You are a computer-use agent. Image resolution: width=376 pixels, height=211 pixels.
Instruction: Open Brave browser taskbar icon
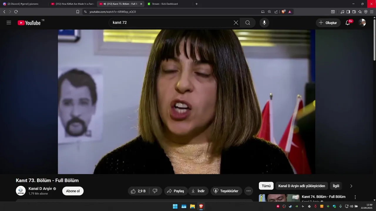pos(201,206)
